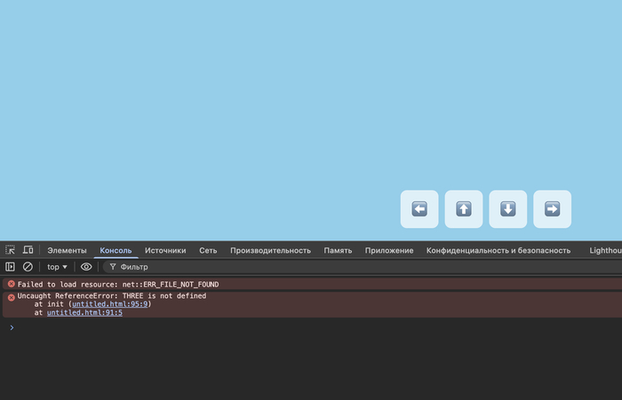Click the ERR_FILE_NOT_FOUND error icon
Screen dimensions: 622x400
coord(11,284)
